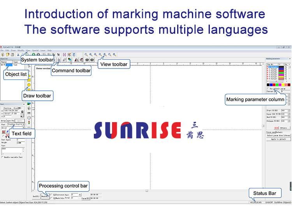Image resolution: width=292 pixels, height=216 pixels.
Task: Click the red icon left of F font icon
Action: [x=4, y=132]
